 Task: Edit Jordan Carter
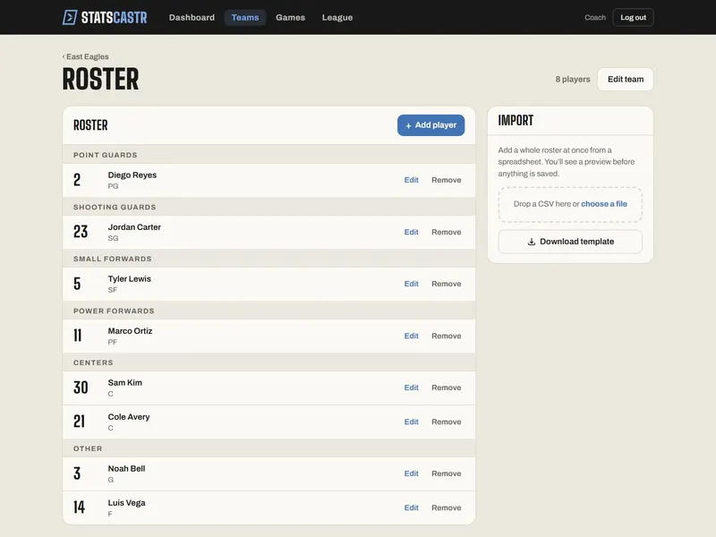click(x=412, y=232)
